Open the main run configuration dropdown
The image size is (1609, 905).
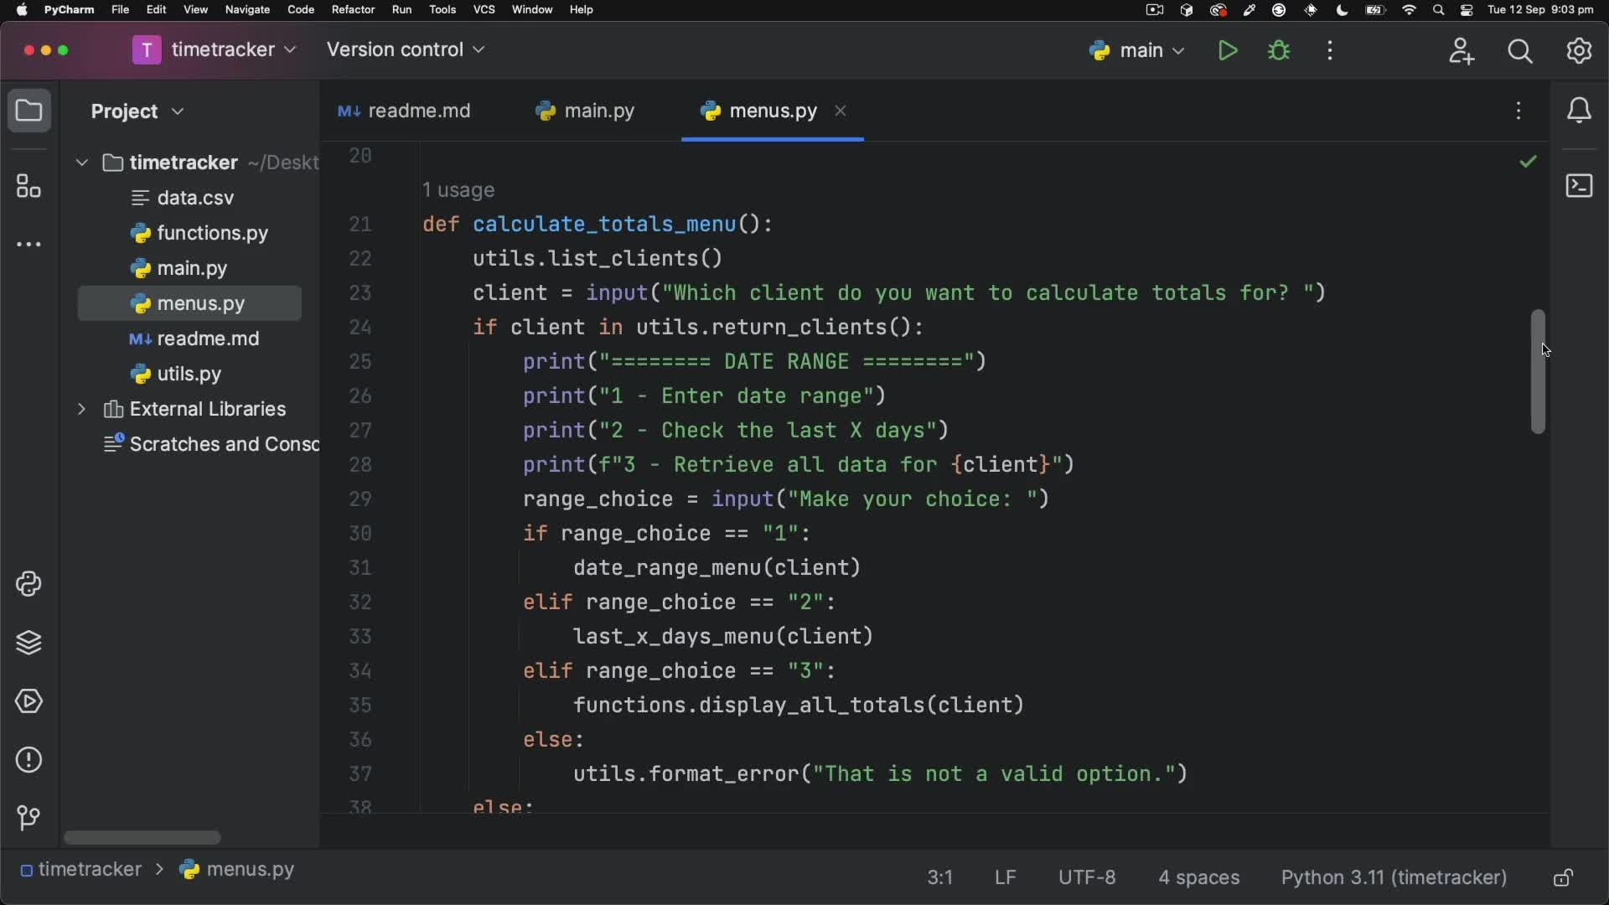click(1138, 51)
